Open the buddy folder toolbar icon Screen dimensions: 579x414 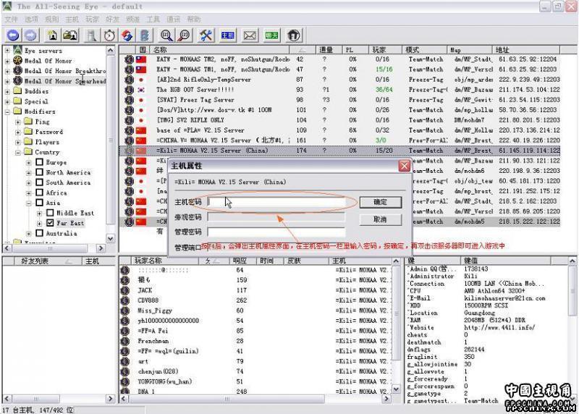[70, 35]
